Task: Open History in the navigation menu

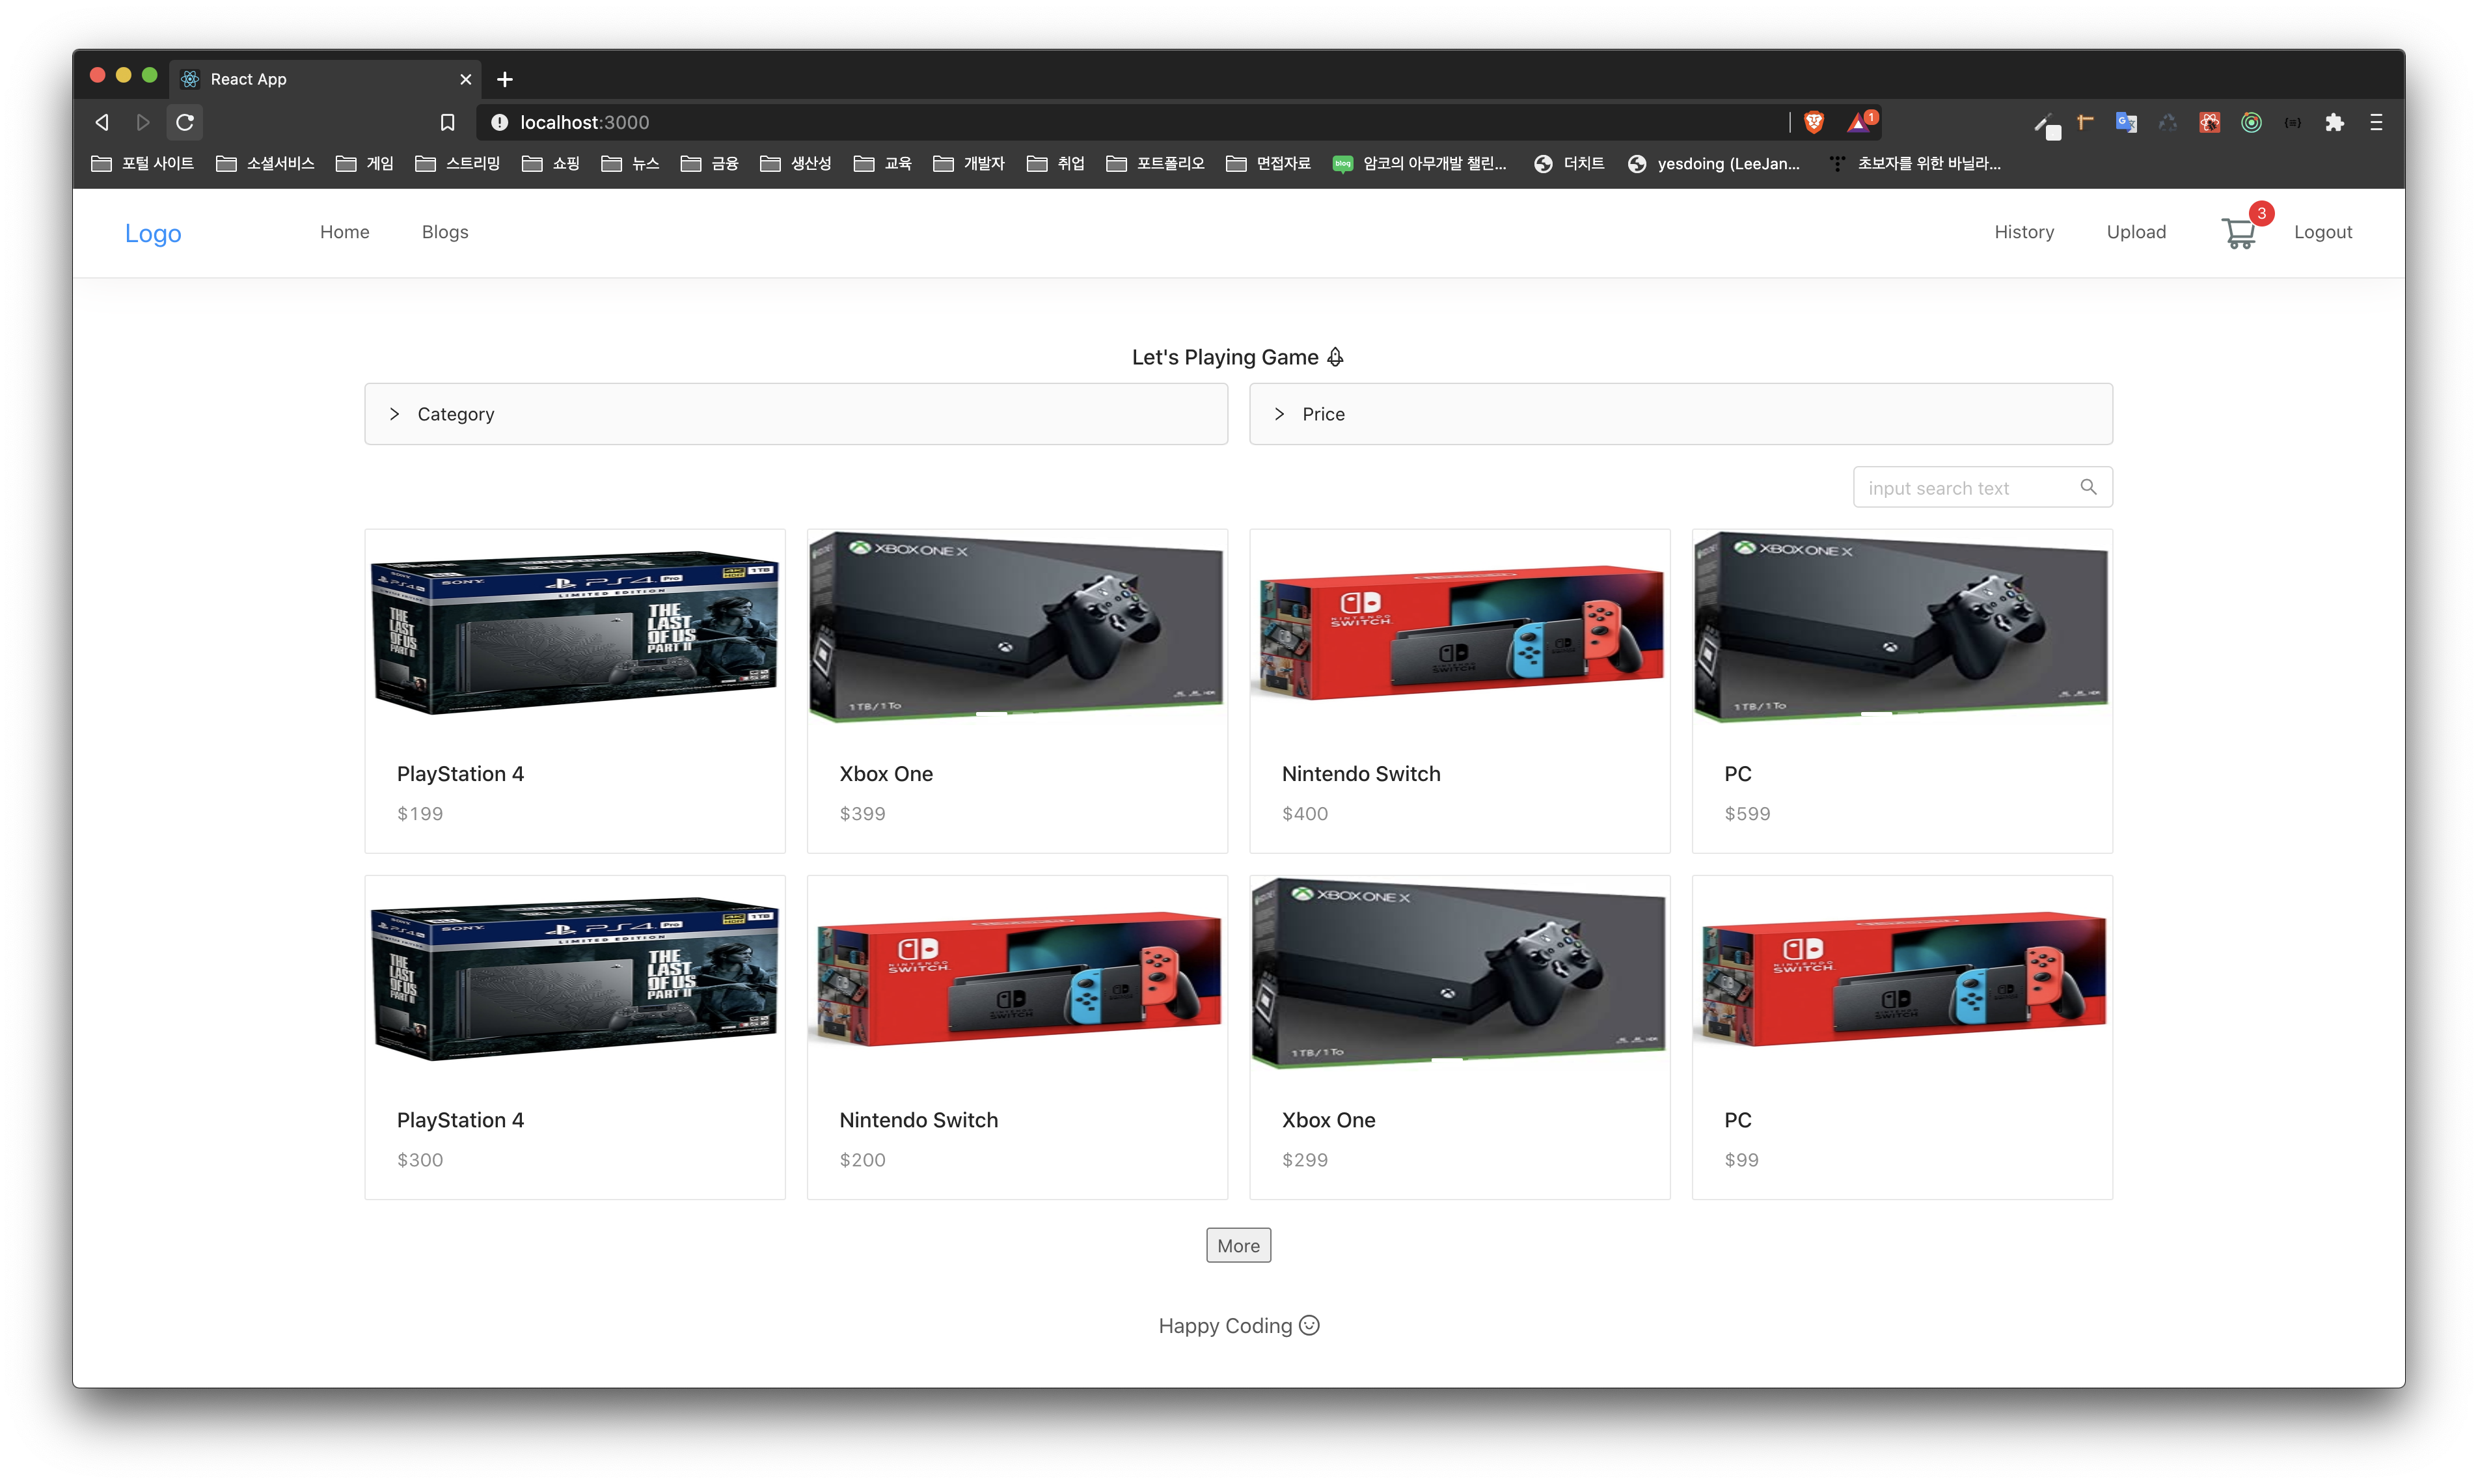Action: tap(2023, 232)
